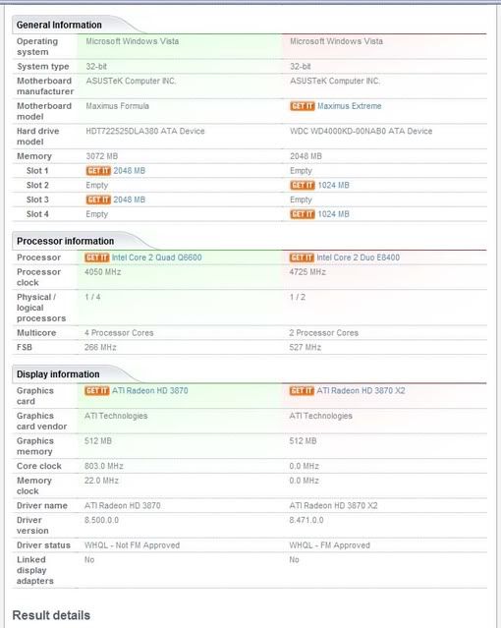Click GET IT badge beside Maximus Extreme
This screenshot has width=501, height=628.
tap(303, 106)
